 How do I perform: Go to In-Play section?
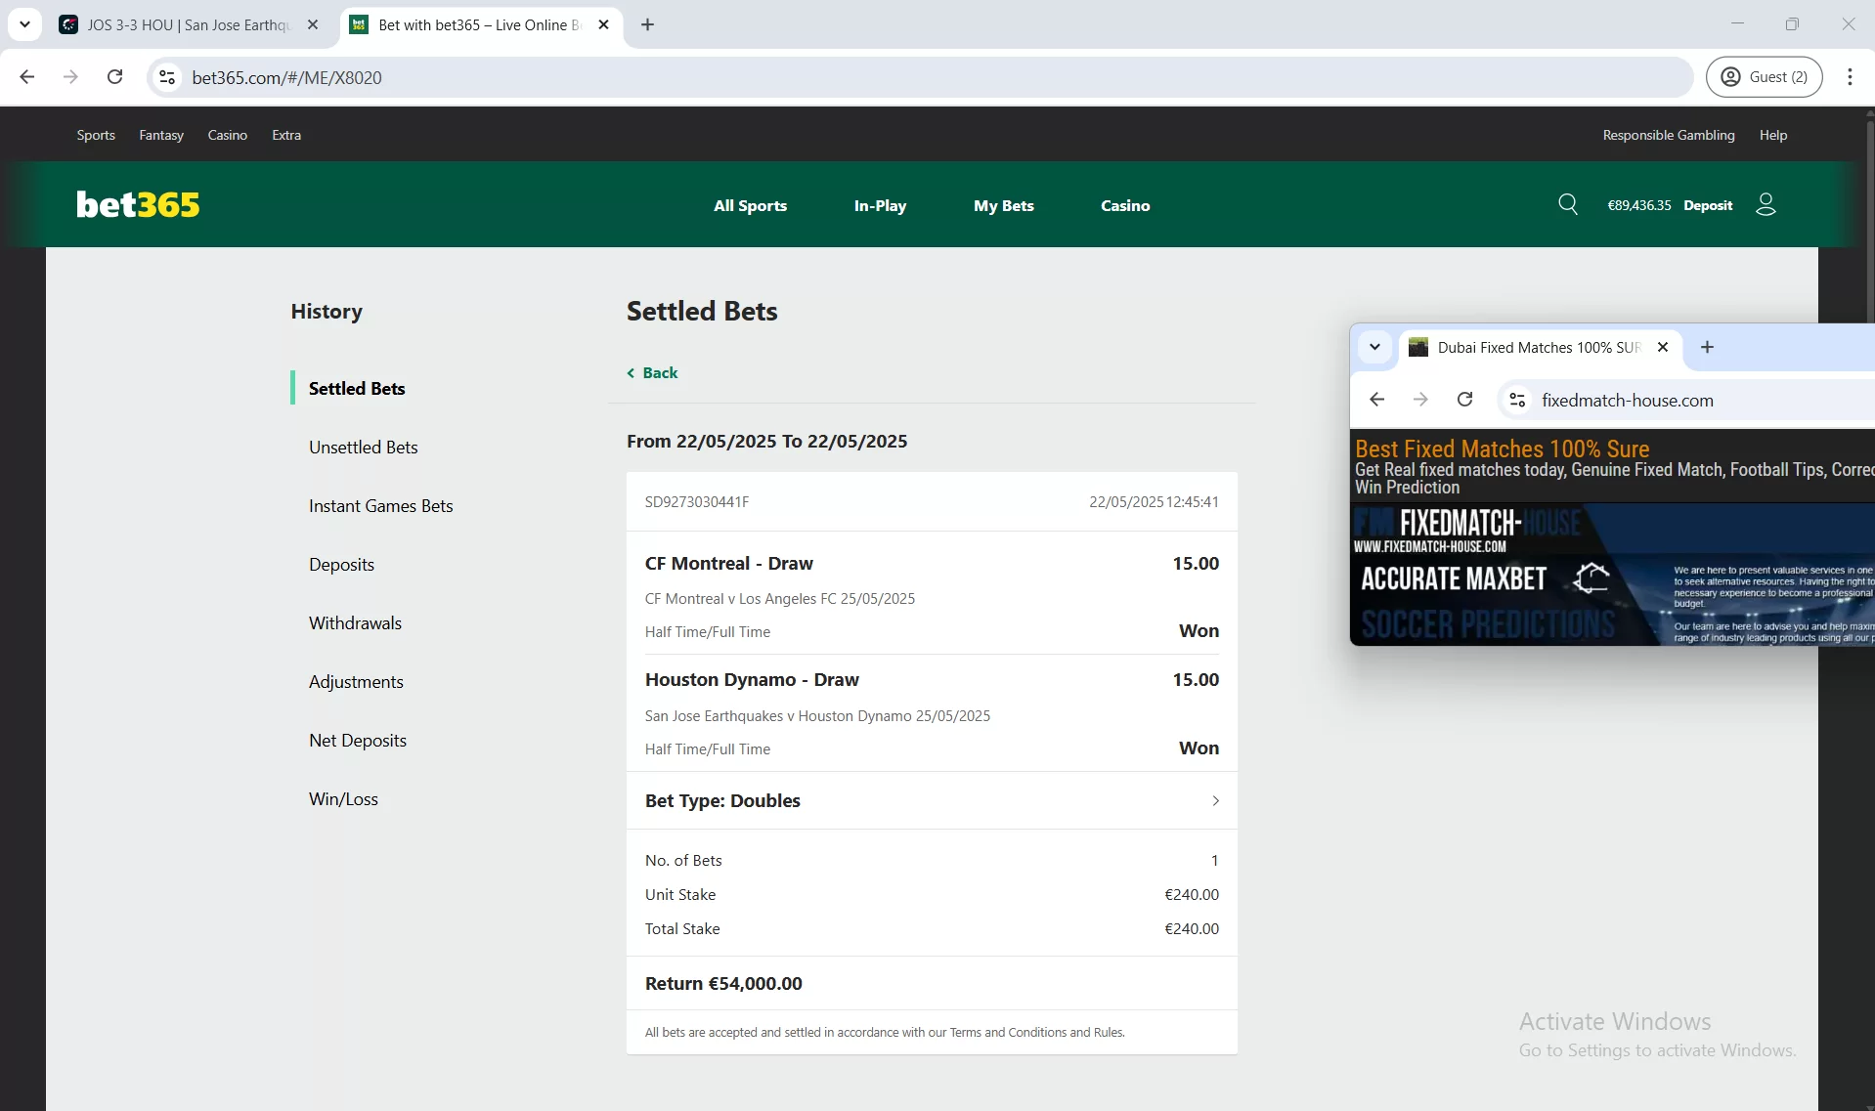(x=880, y=205)
